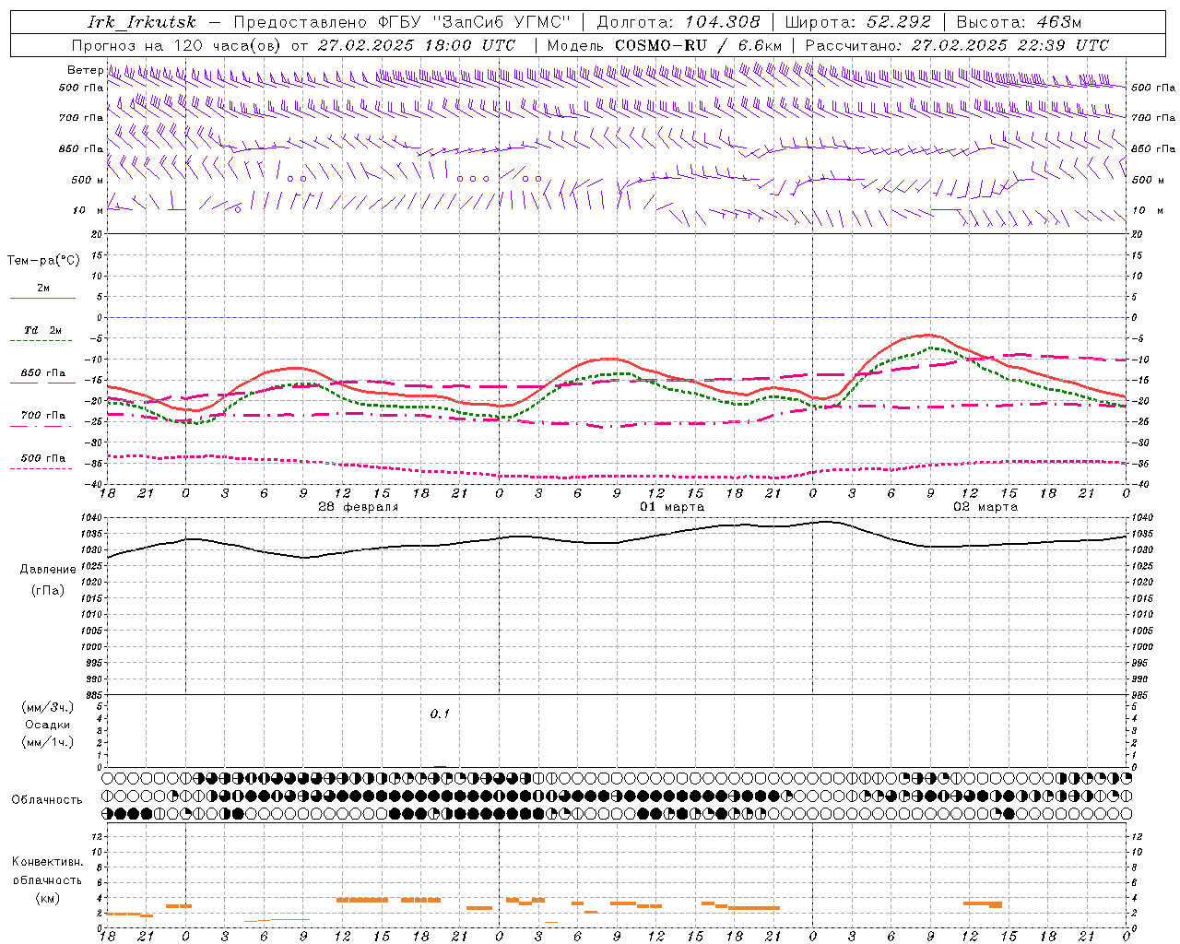Click the Irk_Irkutsk station title
Viewport: 1180px width, 944px height.
click(x=142, y=22)
